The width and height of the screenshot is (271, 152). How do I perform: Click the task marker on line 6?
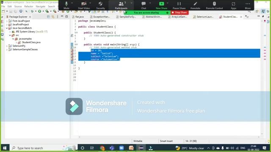click(72, 35)
